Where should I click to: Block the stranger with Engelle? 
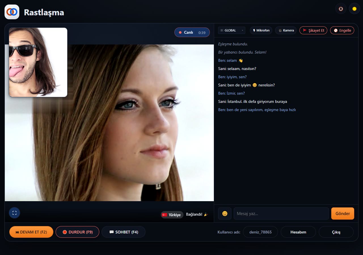point(342,30)
